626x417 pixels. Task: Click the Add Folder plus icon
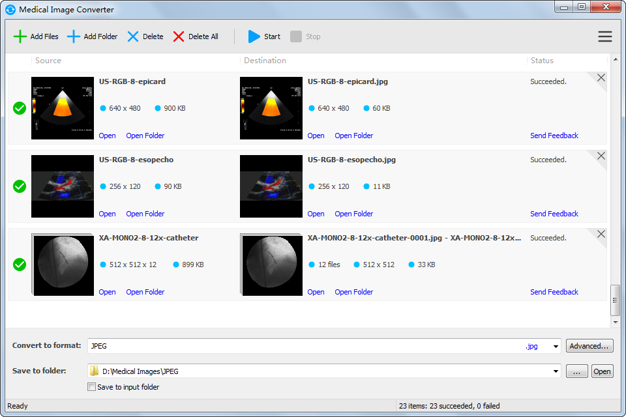74,36
